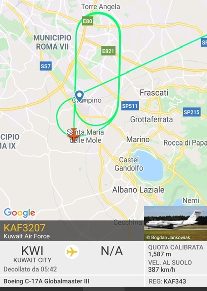The width and height of the screenshot is (207, 291).
Task: Click the E821 road marker
Action: tap(108, 51)
